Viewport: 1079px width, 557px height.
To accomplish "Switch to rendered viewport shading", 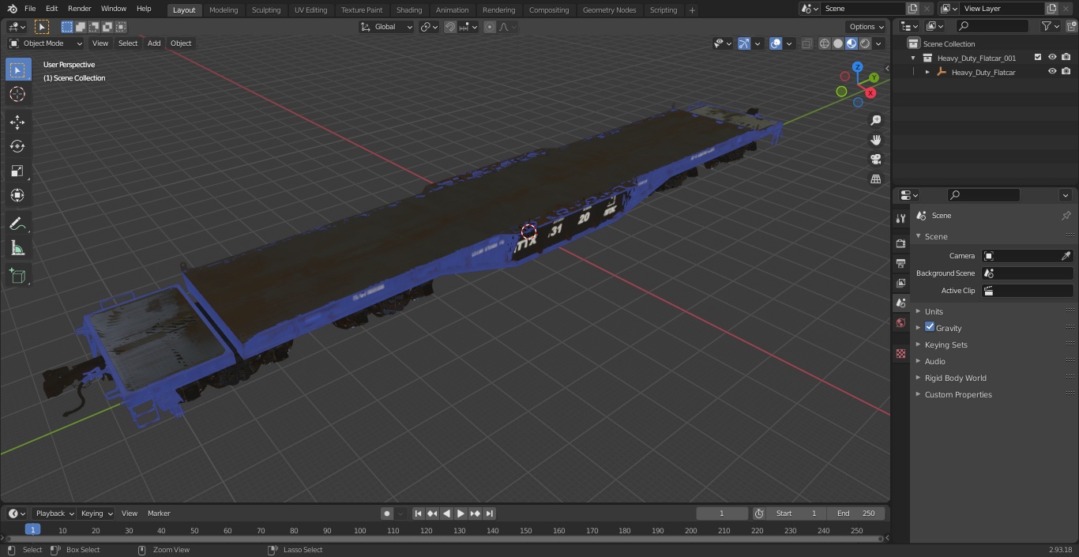I will coord(865,43).
